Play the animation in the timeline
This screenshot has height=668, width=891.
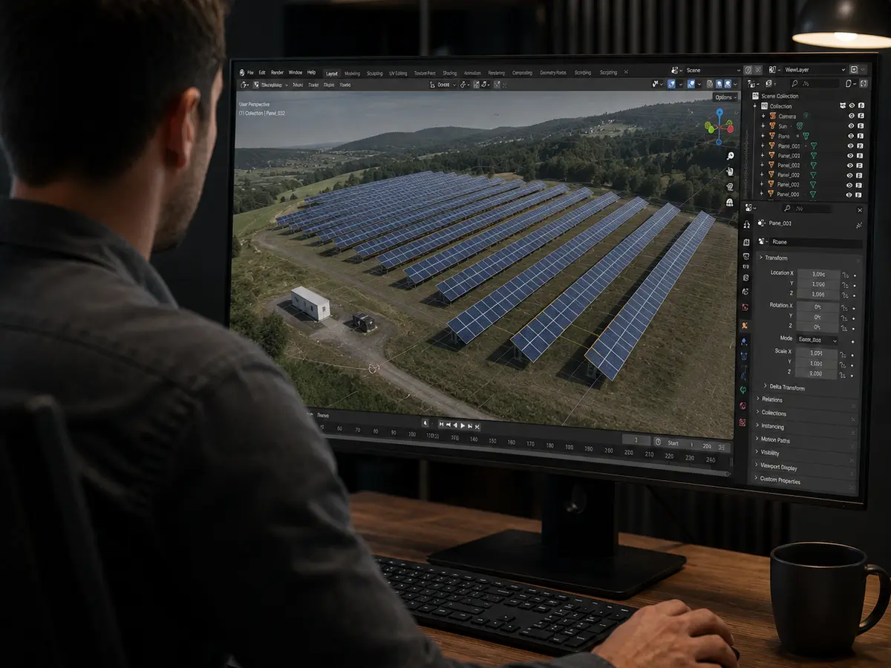[x=463, y=425]
